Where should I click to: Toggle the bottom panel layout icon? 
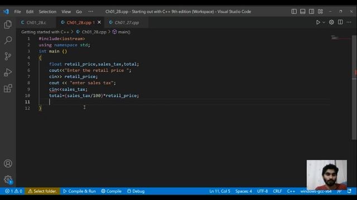click(302, 11)
